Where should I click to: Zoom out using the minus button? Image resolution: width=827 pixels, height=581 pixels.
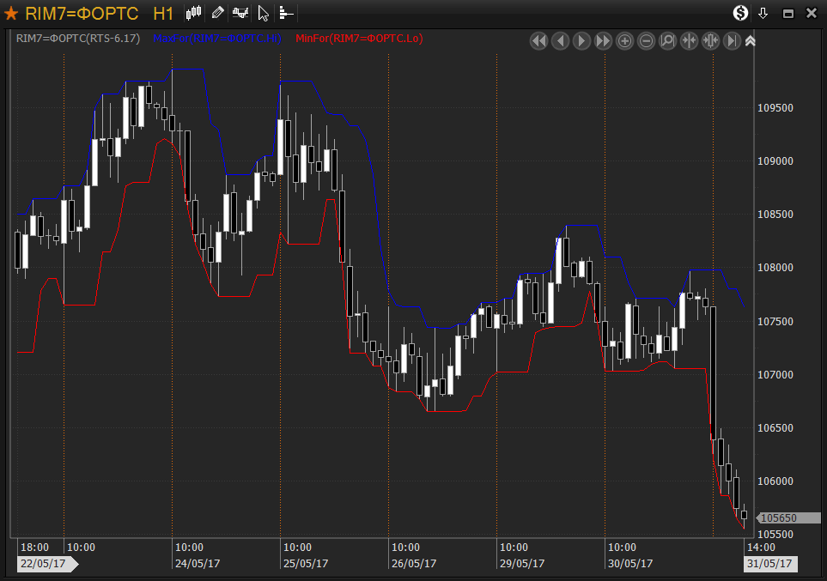(x=647, y=40)
